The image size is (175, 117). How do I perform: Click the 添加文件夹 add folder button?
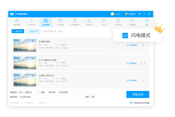pyautogui.click(x=33, y=31)
